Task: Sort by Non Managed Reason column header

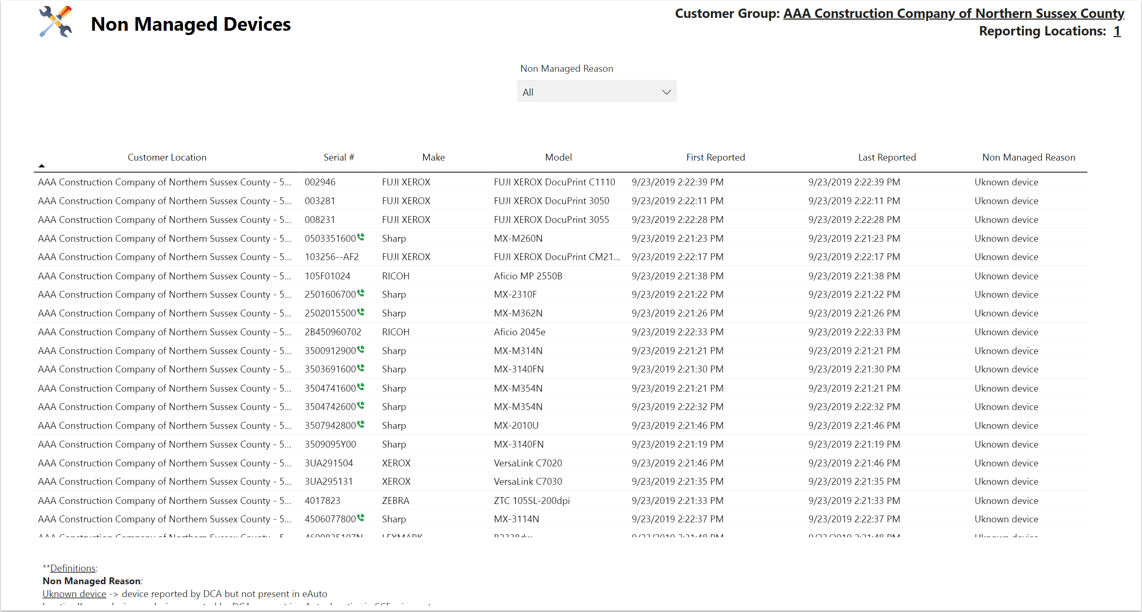Action: coord(1028,158)
